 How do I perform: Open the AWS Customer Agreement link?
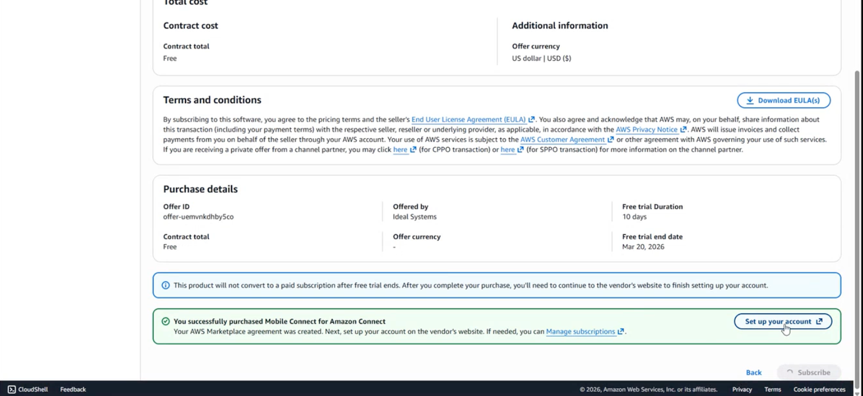[567, 139]
